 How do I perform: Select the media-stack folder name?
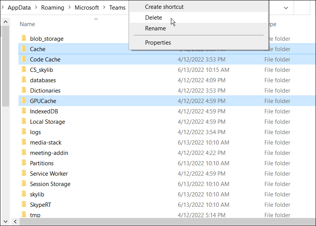46,143
